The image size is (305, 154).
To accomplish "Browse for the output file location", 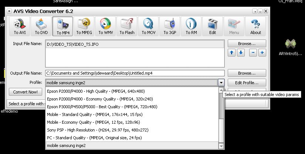I will [x=247, y=73].
